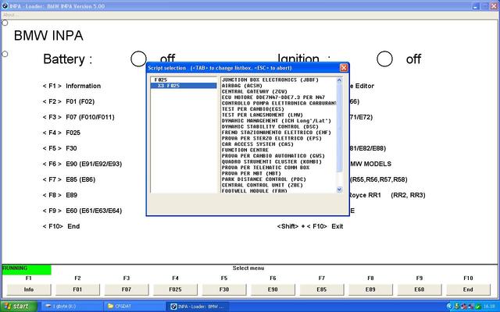
Task: Click the F7 E85 button
Action: point(321,289)
